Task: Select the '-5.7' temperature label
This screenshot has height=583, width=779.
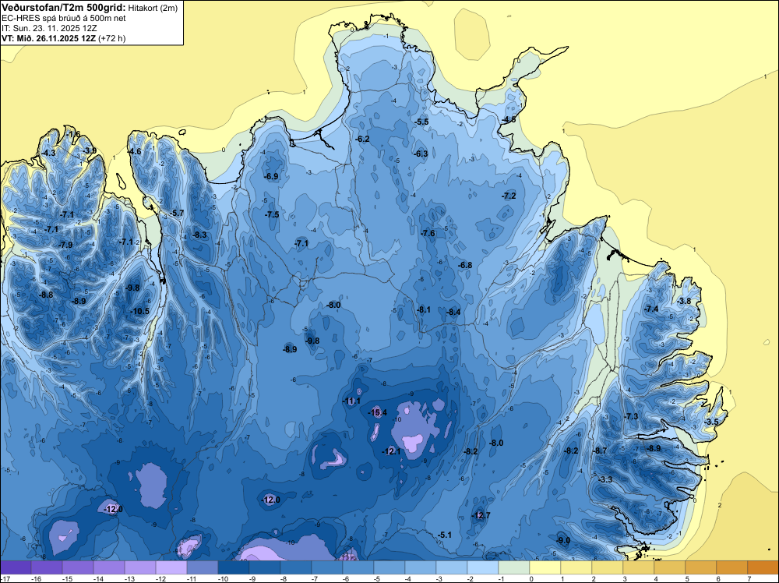Action: tap(177, 213)
